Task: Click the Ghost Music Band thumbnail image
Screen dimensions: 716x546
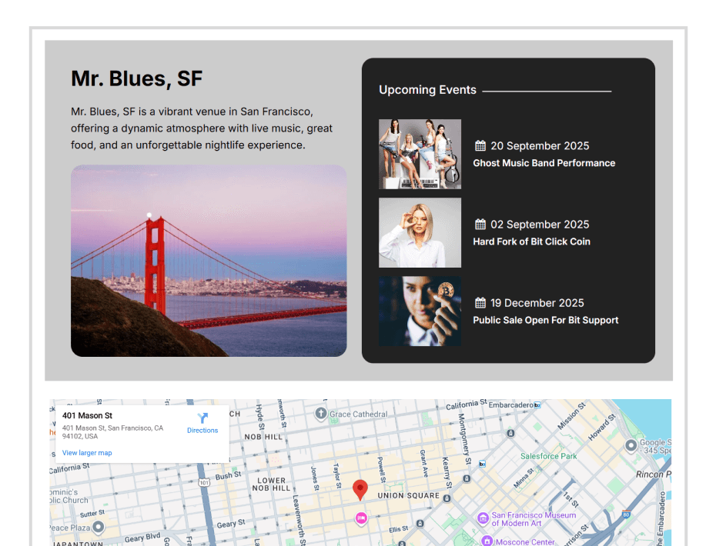Action: 420,154
